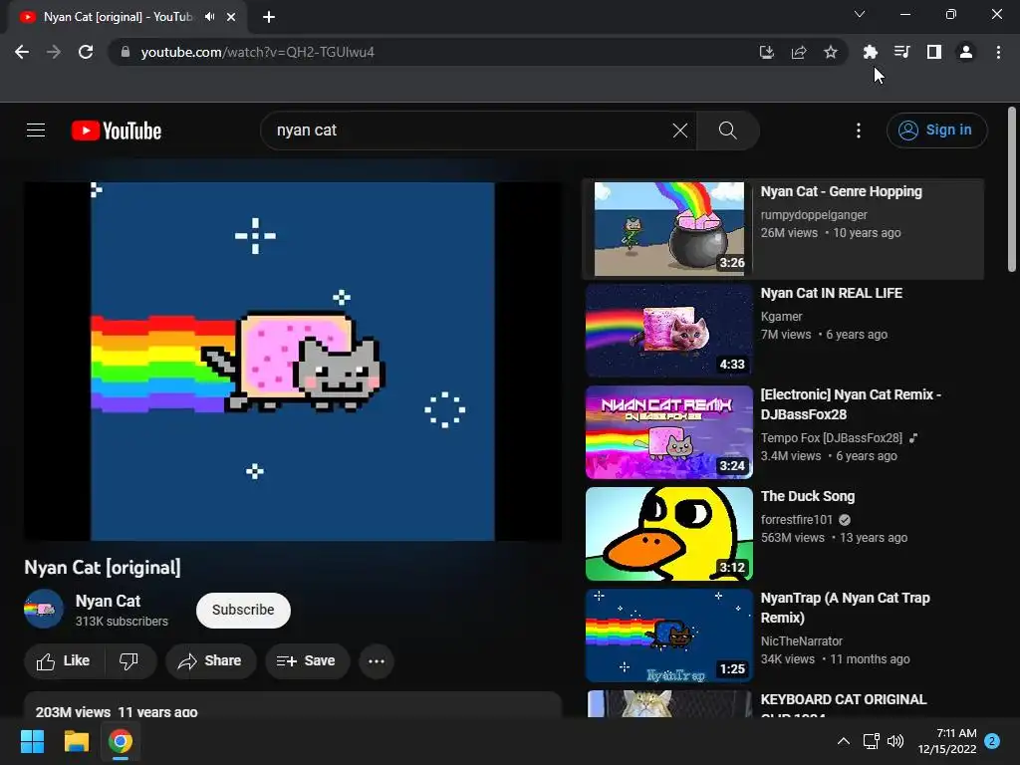Dislike the video with thumbs down
The image size is (1020, 765).
point(129,661)
